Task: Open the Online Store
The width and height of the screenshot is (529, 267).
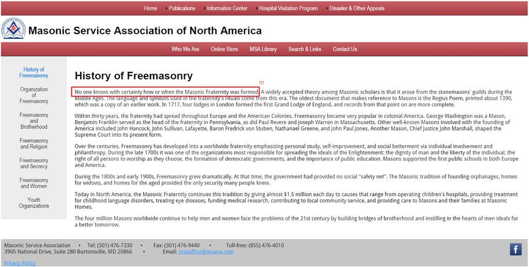Action: click(224, 49)
